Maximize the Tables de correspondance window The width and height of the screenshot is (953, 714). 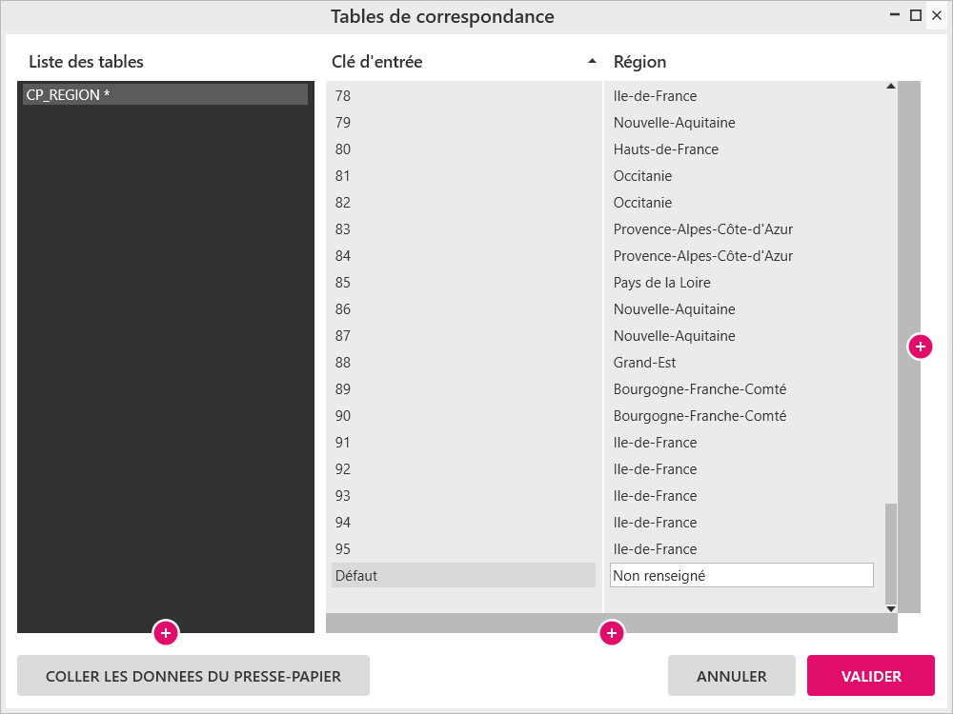coord(915,15)
